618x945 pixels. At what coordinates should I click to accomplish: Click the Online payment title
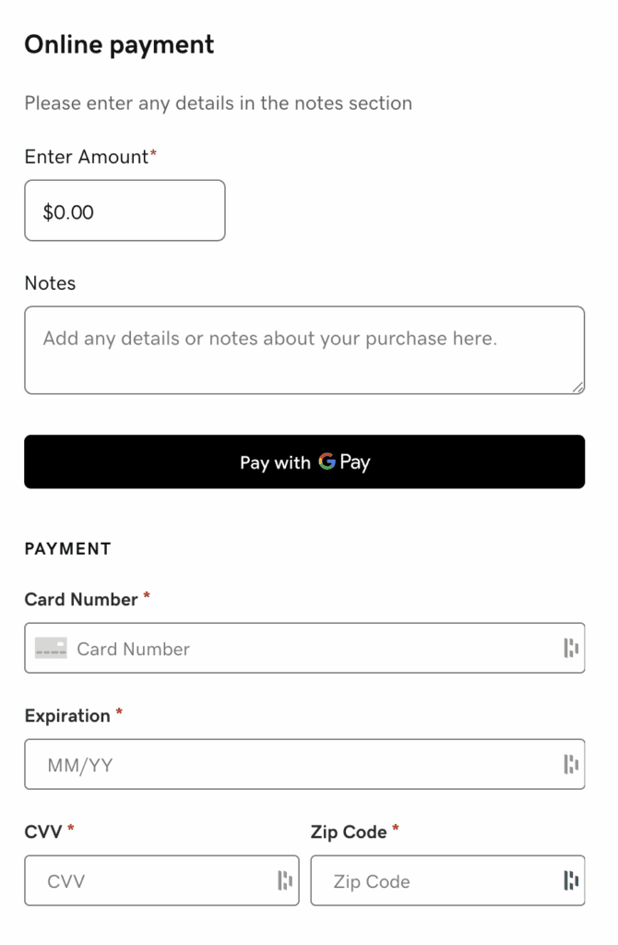click(x=119, y=43)
